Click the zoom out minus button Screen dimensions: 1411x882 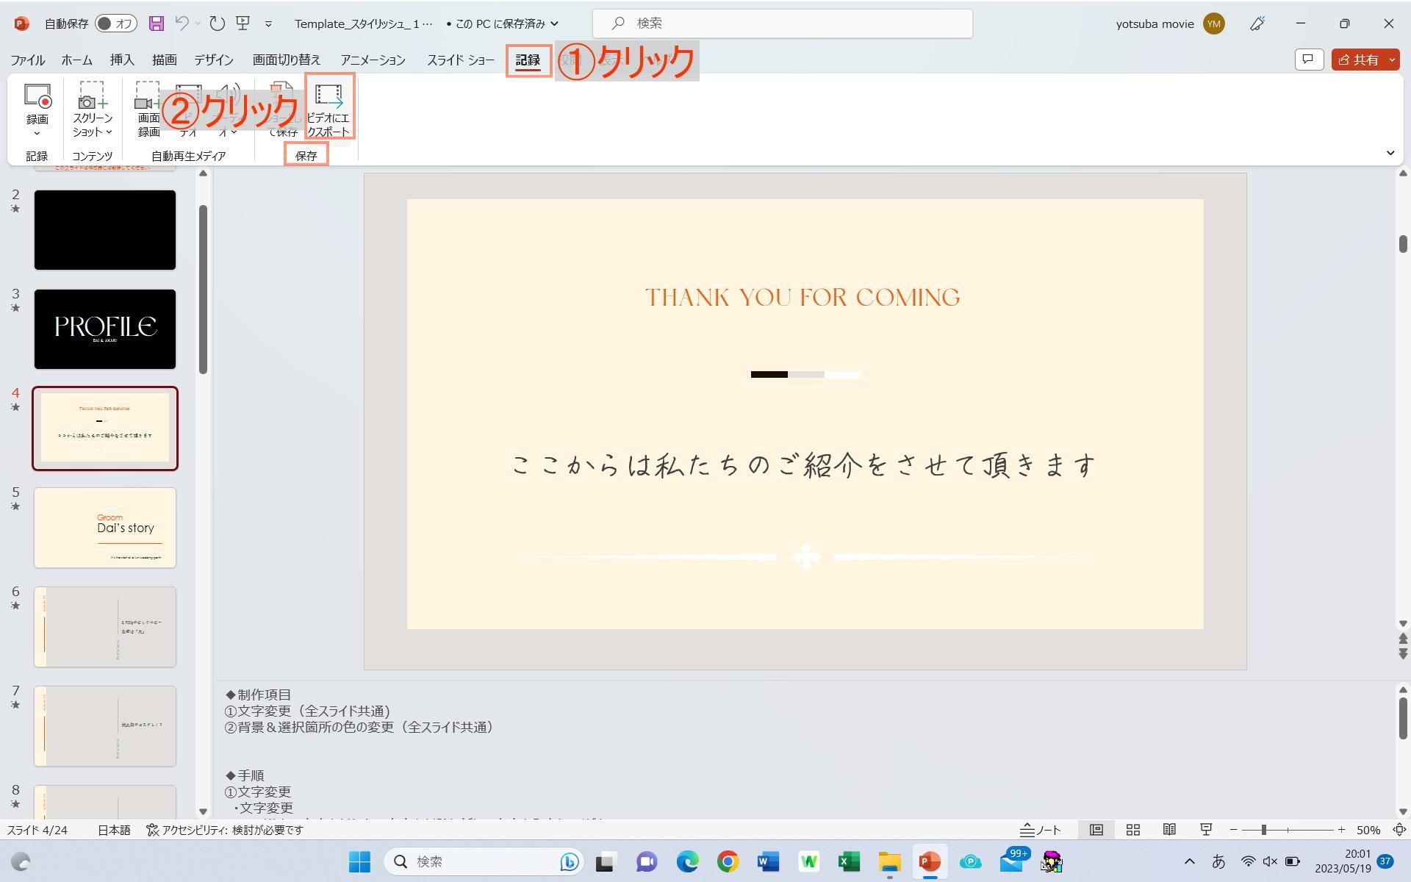[x=1233, y=830]
